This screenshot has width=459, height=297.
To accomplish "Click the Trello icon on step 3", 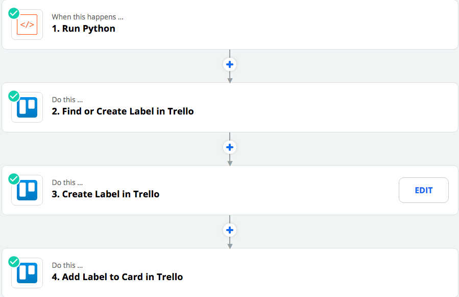I will click(27, 190).
